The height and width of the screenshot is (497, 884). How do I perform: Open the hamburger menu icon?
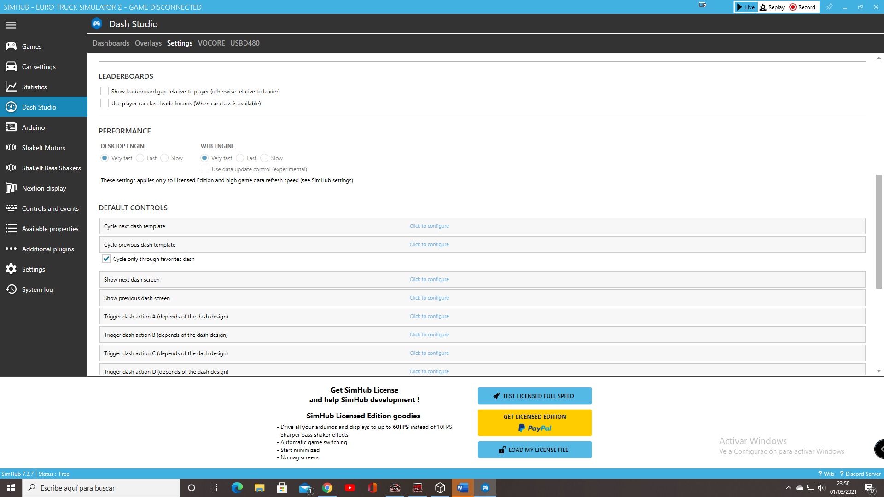coord(11,25)
